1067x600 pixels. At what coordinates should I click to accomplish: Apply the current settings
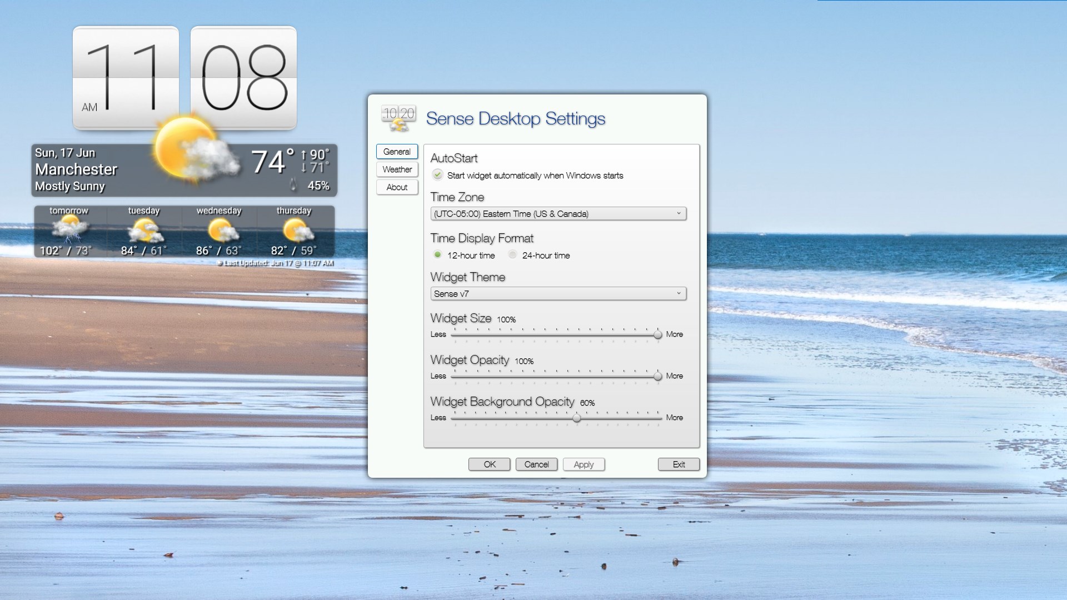tap(584, 464)
